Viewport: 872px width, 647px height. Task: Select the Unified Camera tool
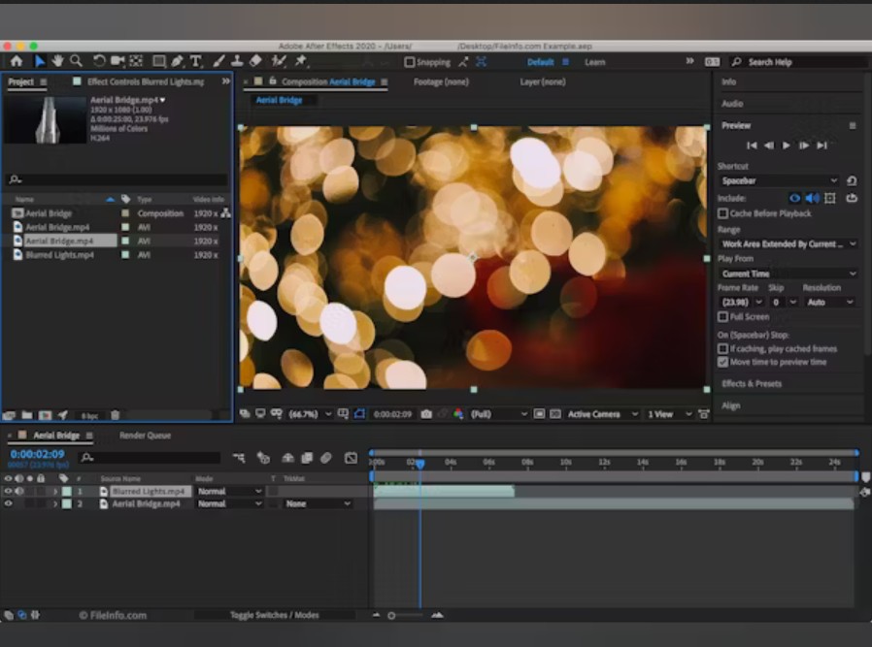(117, 61)
